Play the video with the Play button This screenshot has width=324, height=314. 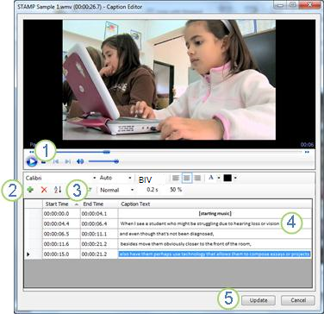click(x=31, y=161)
